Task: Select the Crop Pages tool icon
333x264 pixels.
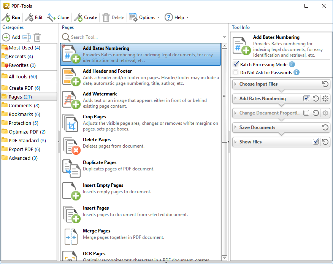Action: pyautogui.click(x=70, y=122)
